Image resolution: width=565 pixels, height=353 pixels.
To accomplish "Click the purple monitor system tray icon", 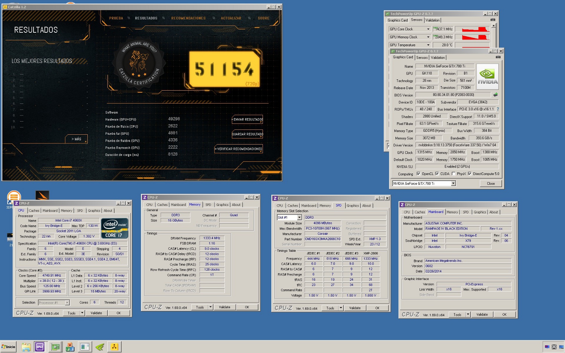I will point(547,347).
